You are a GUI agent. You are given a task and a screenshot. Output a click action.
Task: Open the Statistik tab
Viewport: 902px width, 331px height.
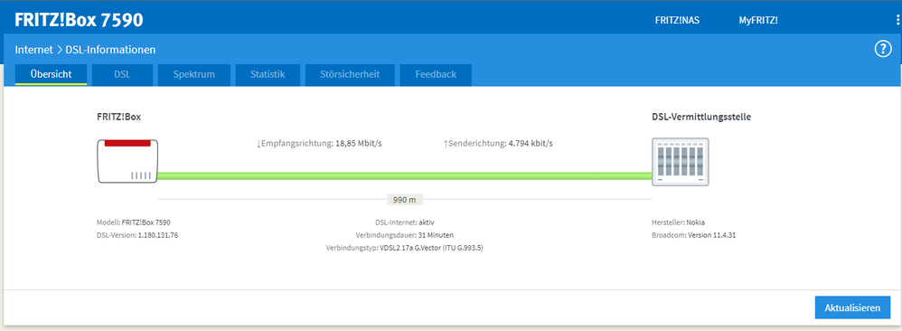[268, 74]
